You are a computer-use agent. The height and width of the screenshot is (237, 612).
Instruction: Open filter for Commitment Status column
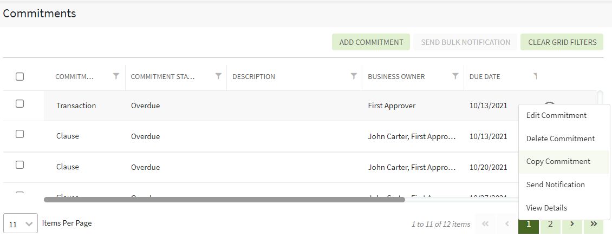pyautogui.click(x=218, y=76)
